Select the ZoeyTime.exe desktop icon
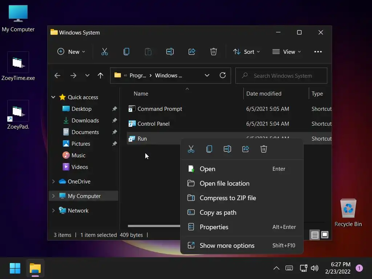This screenshot has width=372, height=279. pyautogui.click(x=18, y=66)
